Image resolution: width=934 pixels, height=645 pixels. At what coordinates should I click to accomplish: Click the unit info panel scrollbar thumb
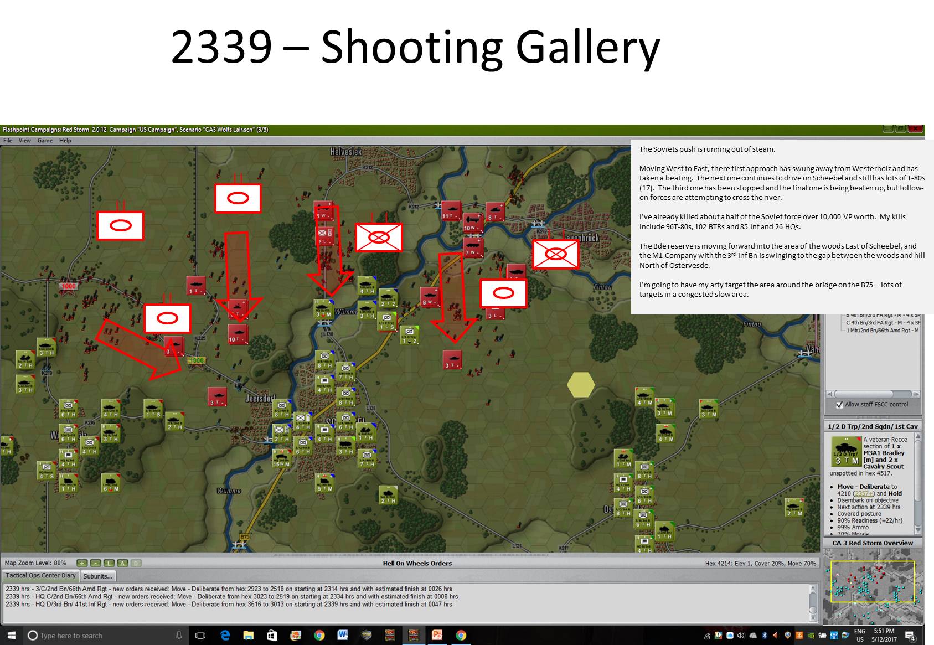pos(918,471)
